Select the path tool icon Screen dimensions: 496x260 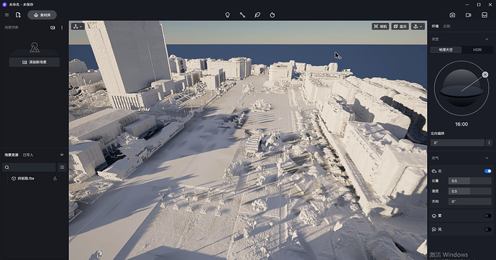(242, 15)
